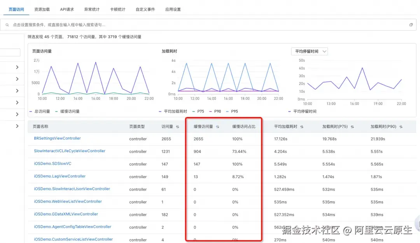The height and width of the screenshot is (243, 420).
Task: Open iOSDemo.SDSlowVC link
Action: tap(52, 163)
